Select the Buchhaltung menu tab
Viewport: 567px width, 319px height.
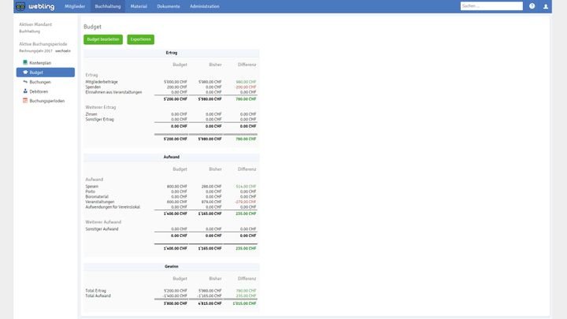click(107, 6)
